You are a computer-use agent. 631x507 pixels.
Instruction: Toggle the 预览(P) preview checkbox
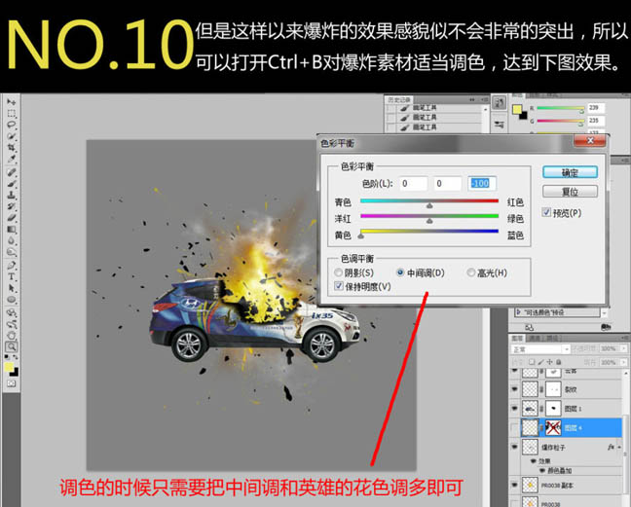pos(546,212)
